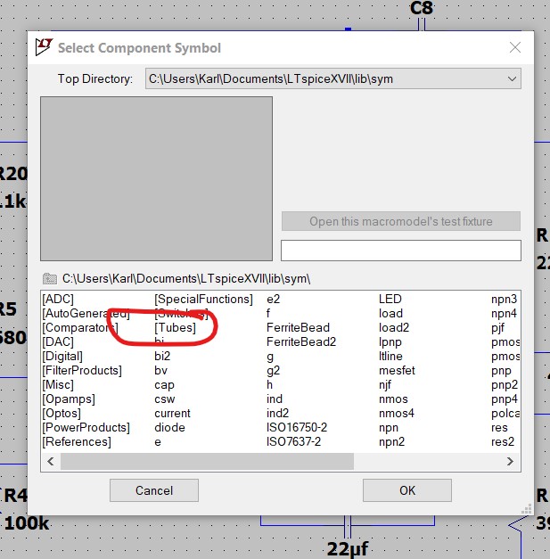Select the csw component
The image size is (550, 559).
point(165,399)
